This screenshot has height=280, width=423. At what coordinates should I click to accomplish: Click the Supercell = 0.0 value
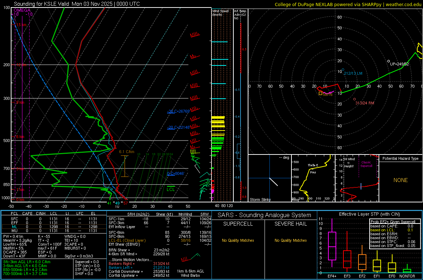87,262
